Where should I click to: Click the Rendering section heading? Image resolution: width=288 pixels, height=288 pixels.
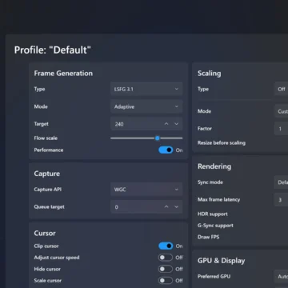214,166
